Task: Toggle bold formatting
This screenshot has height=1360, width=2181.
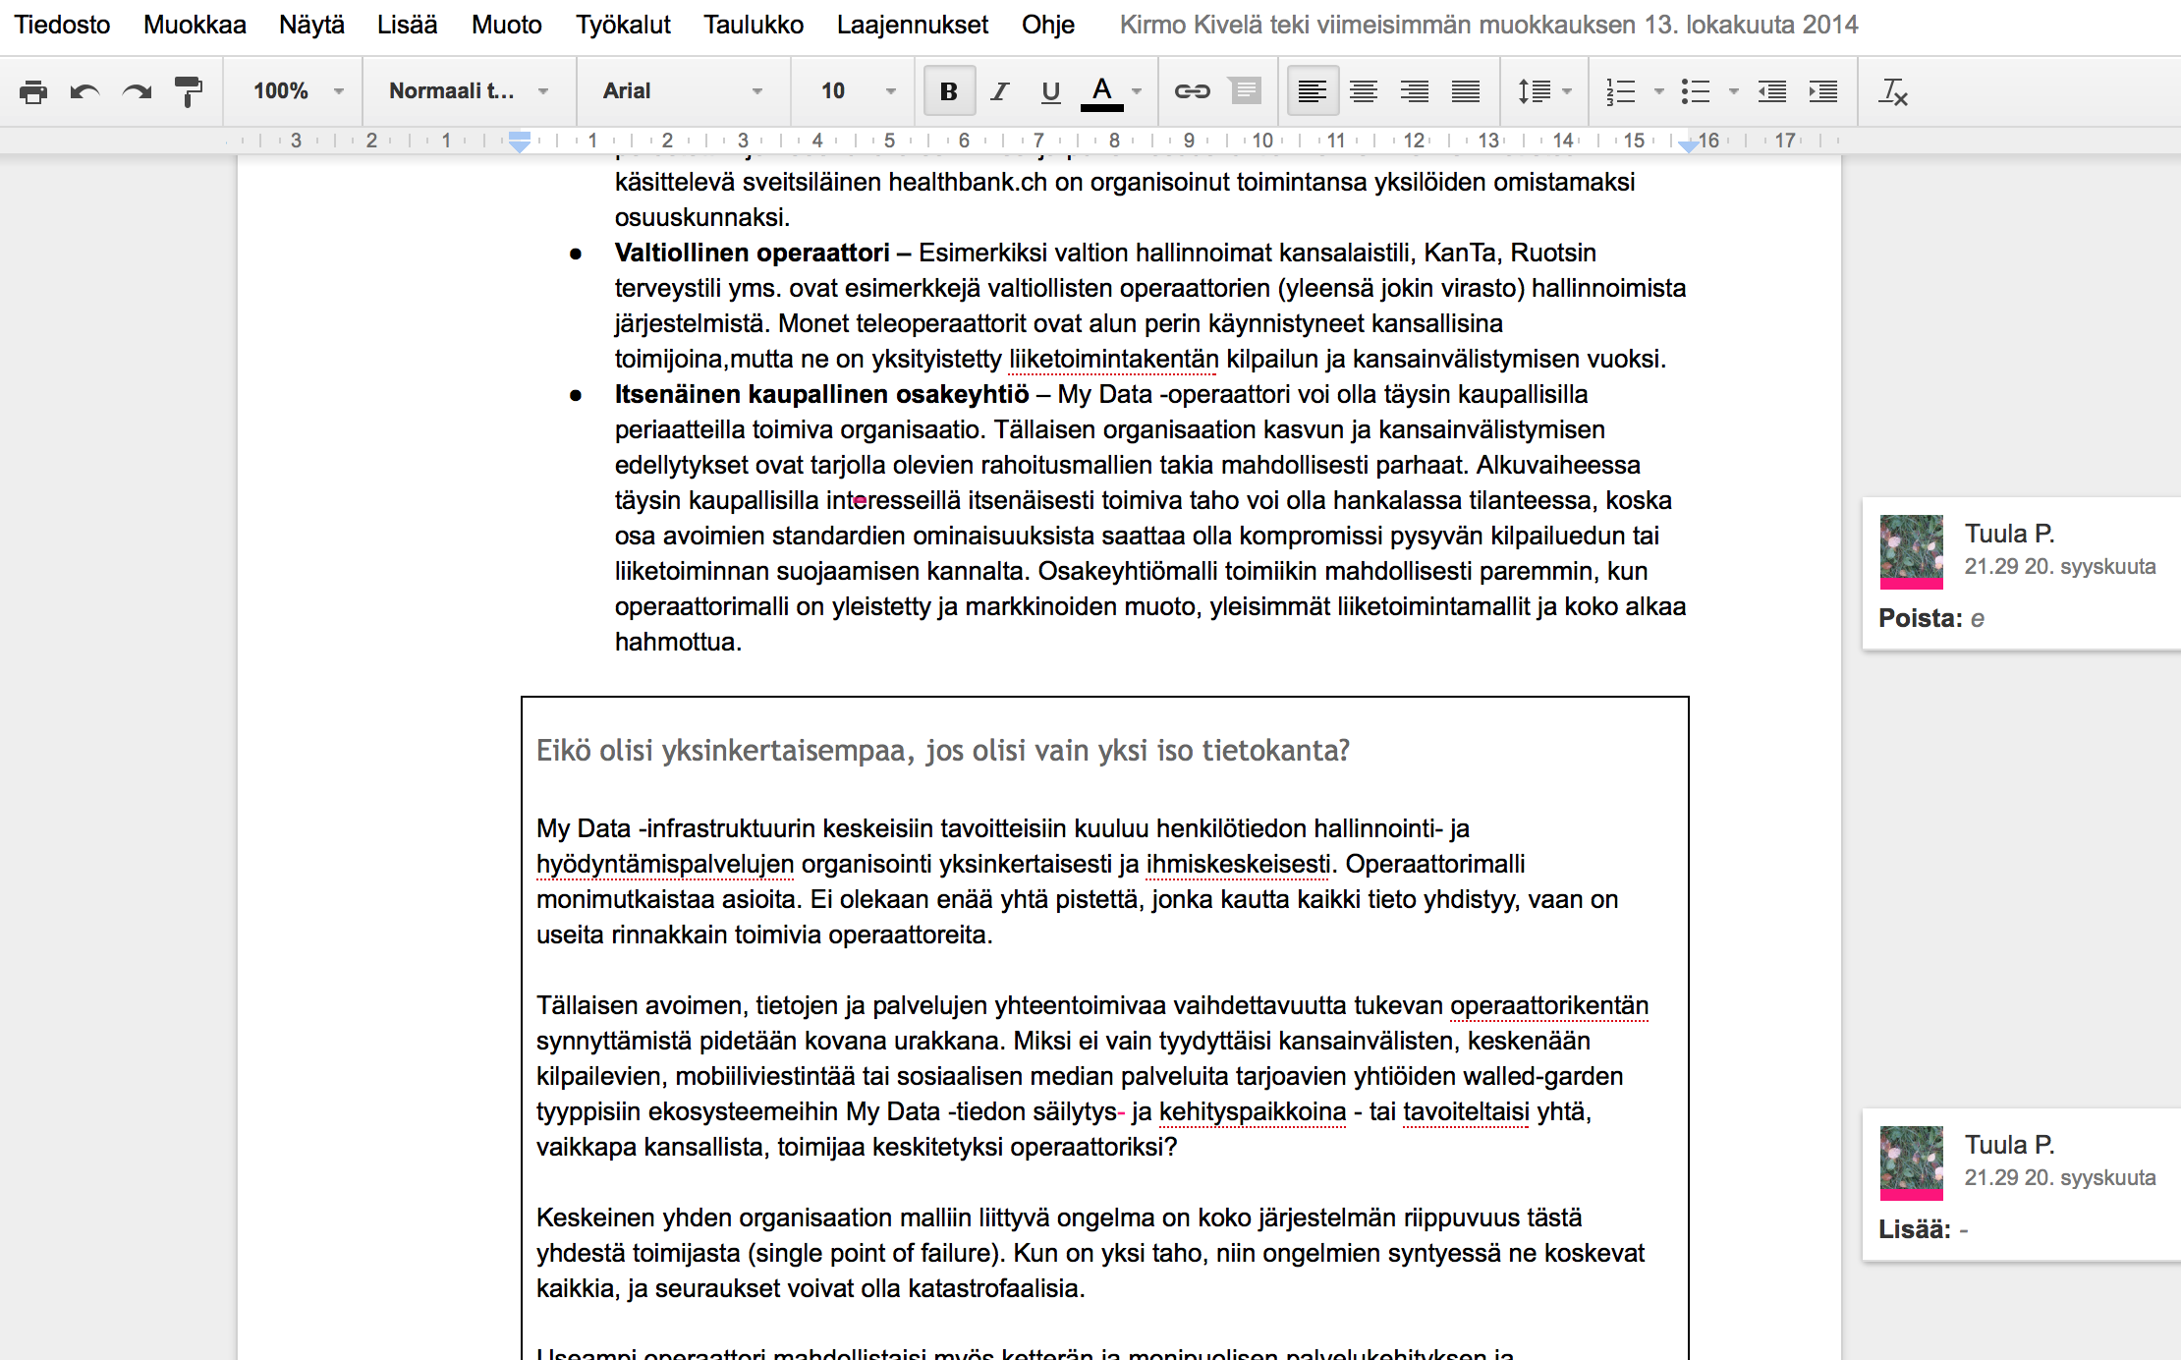Action: pos(949,91)
